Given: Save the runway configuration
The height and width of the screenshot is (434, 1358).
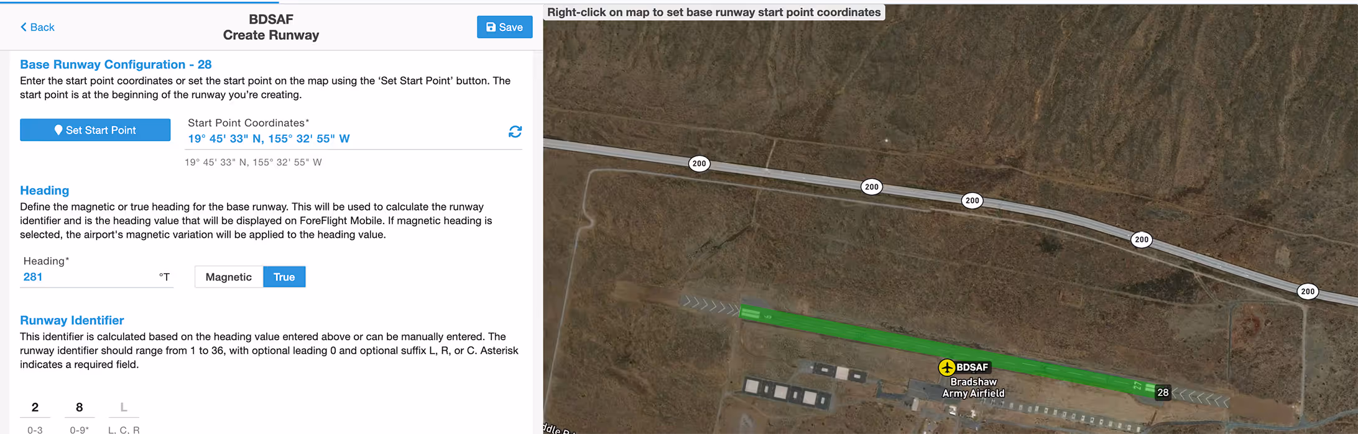Looking at the screenshot, I should click(x=504, y=27).
